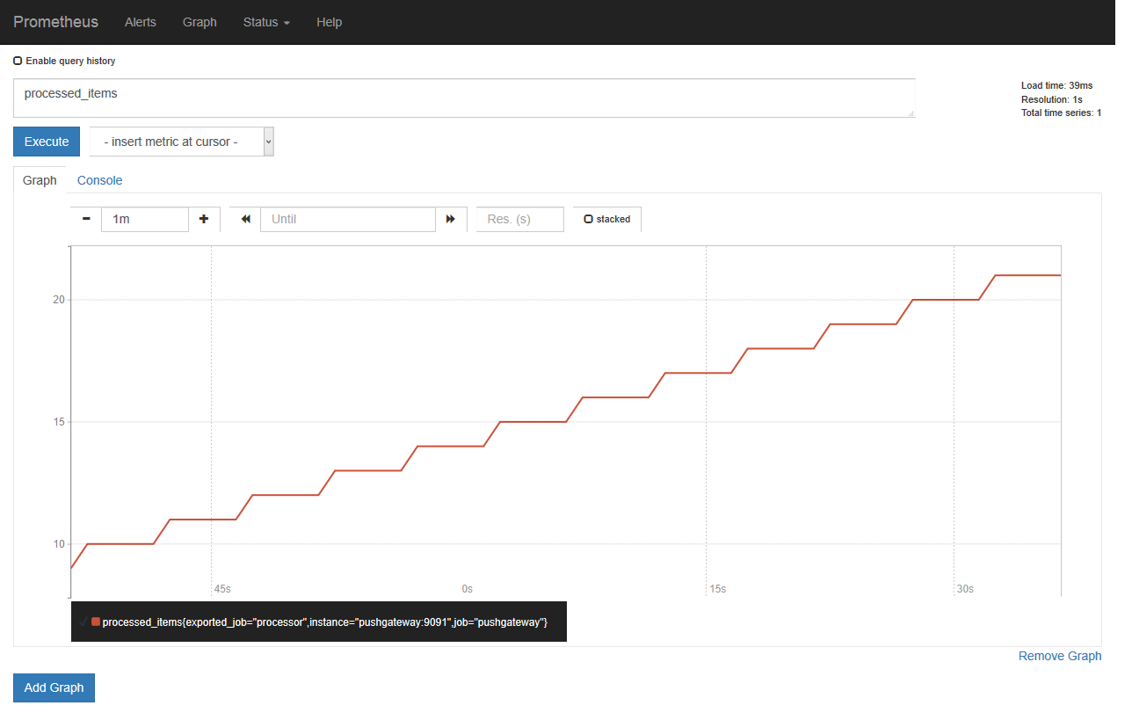Click the Prometheus logo to go home
Image resolution: width=1132 pixels, height=720 pixels.
pyautogui.click(x=55, y=22)
